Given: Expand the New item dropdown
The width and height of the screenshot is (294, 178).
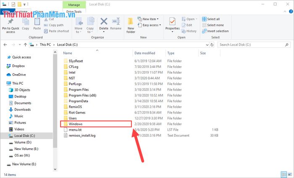Looking at the screenshot, I should pos(148,19).
